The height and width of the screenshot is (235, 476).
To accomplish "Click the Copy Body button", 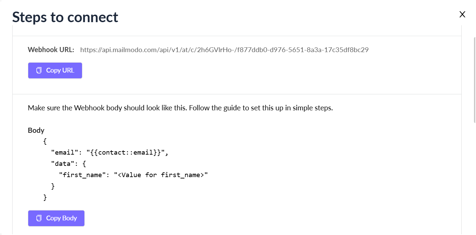I will (56, 218).
